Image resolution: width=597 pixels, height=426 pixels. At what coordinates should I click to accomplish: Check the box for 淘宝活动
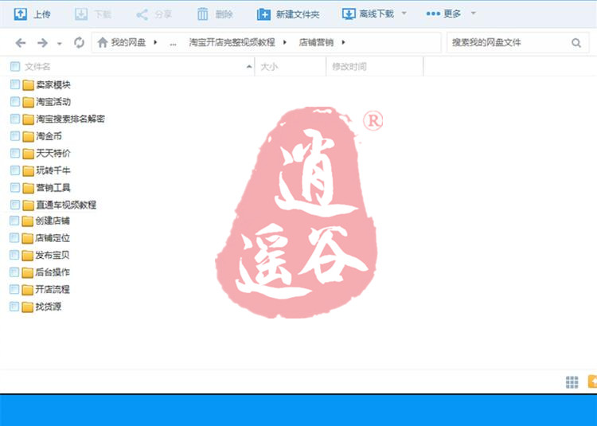click(x=15, y=101)
